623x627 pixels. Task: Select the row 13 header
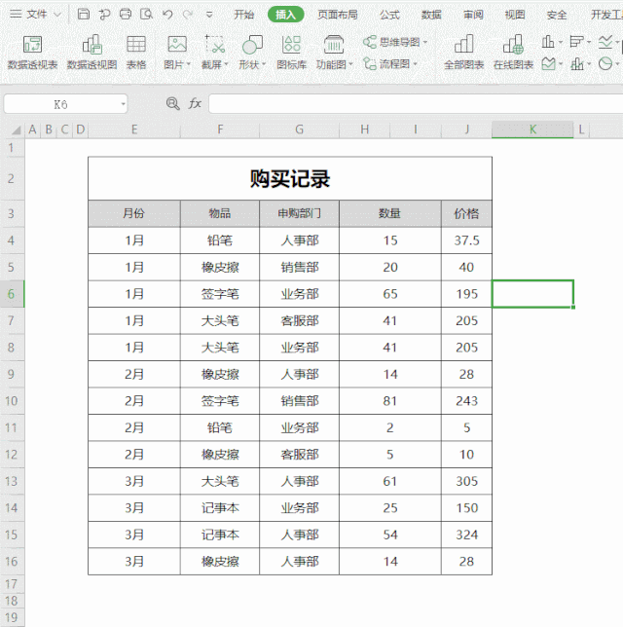click(x=12, y=481)
